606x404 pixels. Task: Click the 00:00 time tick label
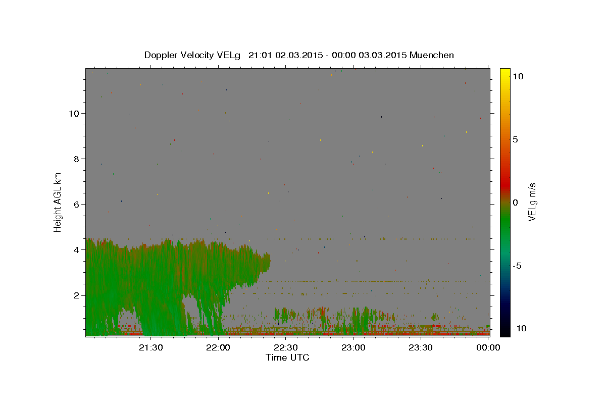[x=488, y=347]
